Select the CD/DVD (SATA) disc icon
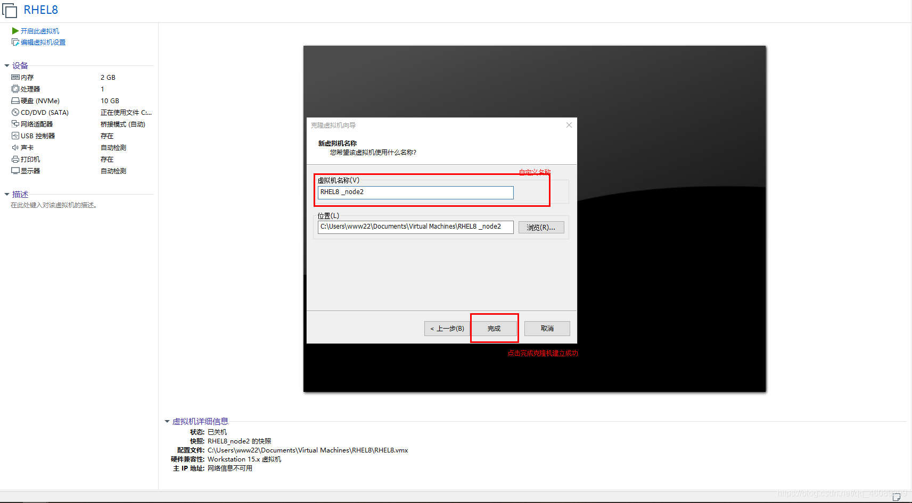912x503 pixels. 15,112
